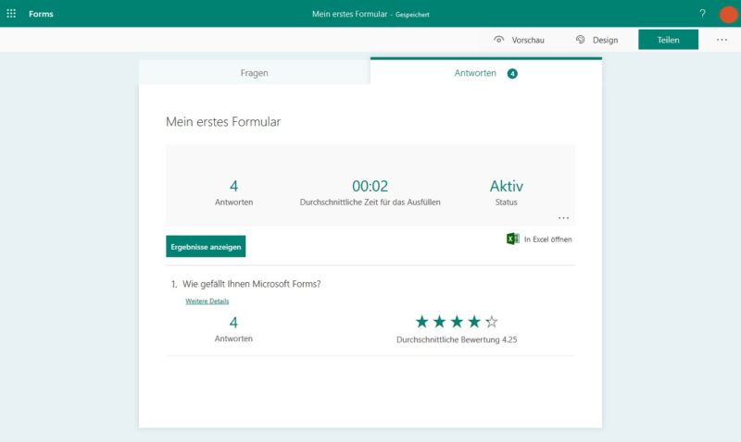Image resolution: width=741 pixels, height=442 pixels.
Task: Open the help question mark icon
Action: tap(702, 14)
